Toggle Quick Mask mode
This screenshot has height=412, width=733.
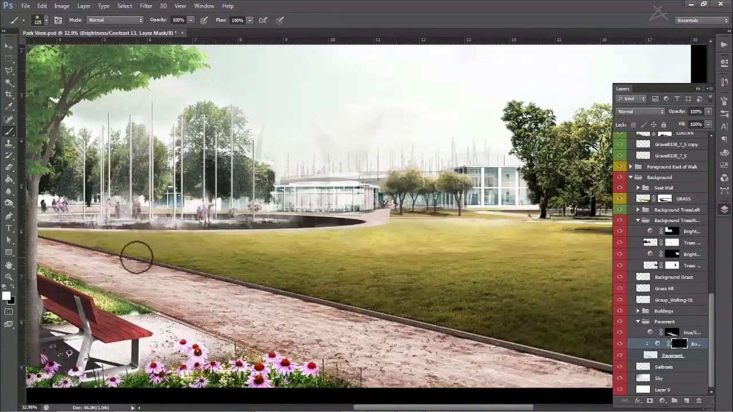[x=9, y=312]
